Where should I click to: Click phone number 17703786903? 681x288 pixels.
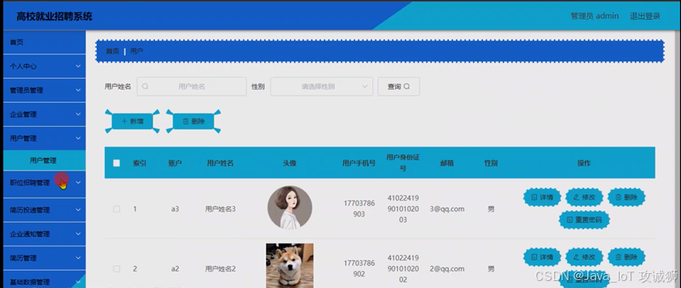point(359,209)
